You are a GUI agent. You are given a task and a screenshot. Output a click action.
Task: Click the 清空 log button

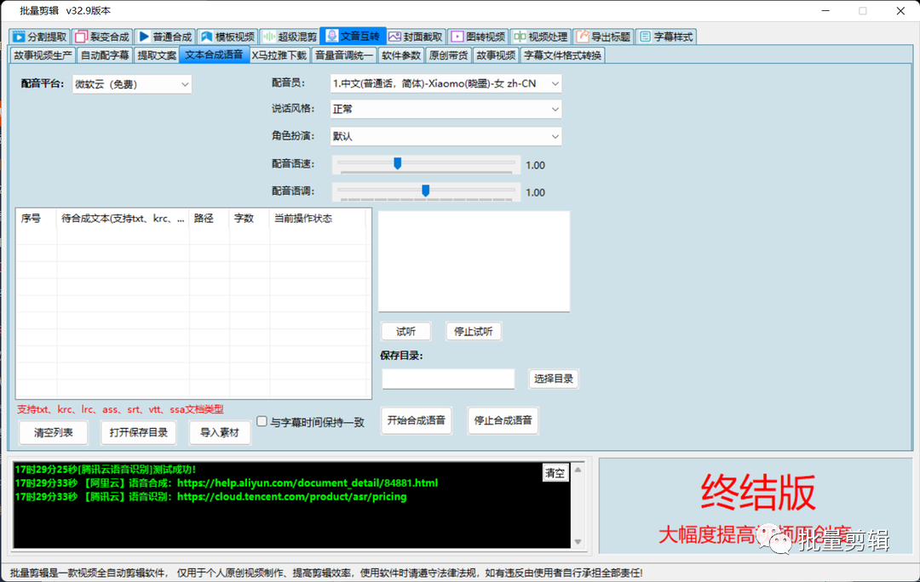(555, 473)
